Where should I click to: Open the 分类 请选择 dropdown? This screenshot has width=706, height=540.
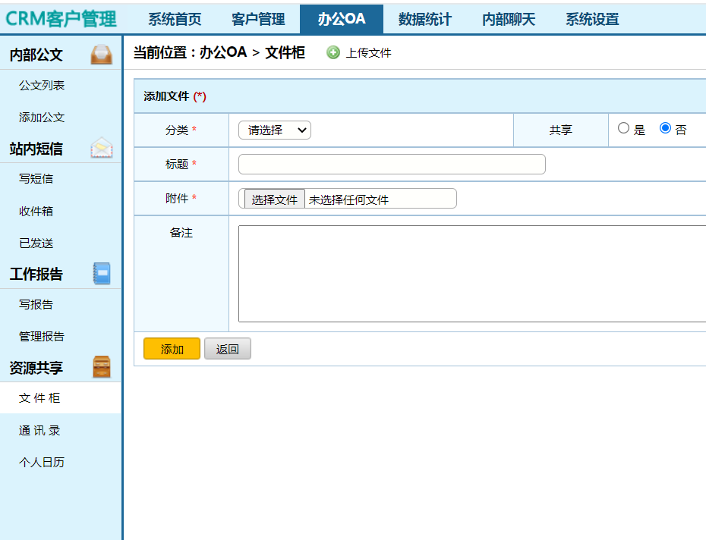point(275,130)
